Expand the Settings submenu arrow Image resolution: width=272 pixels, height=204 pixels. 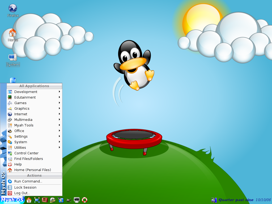tap(59, 136)
